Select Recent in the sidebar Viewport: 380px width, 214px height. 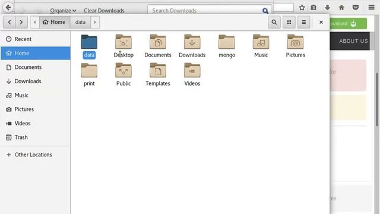pyautogui.click(x=36, y=39)
